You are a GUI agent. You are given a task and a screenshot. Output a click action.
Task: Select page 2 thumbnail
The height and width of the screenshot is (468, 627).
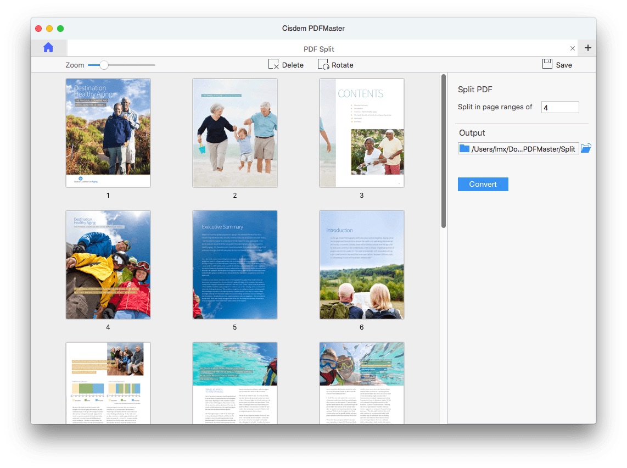pos(234,133)
